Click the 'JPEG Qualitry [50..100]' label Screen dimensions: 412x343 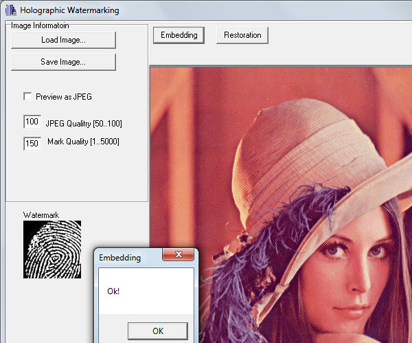(x=84, y=123)
